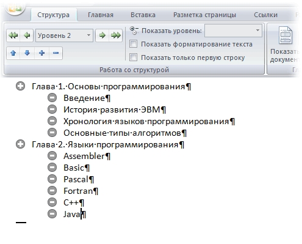Demote to body text double-arrow icon
Screen dimensions: 302x244
click(116, 35)
